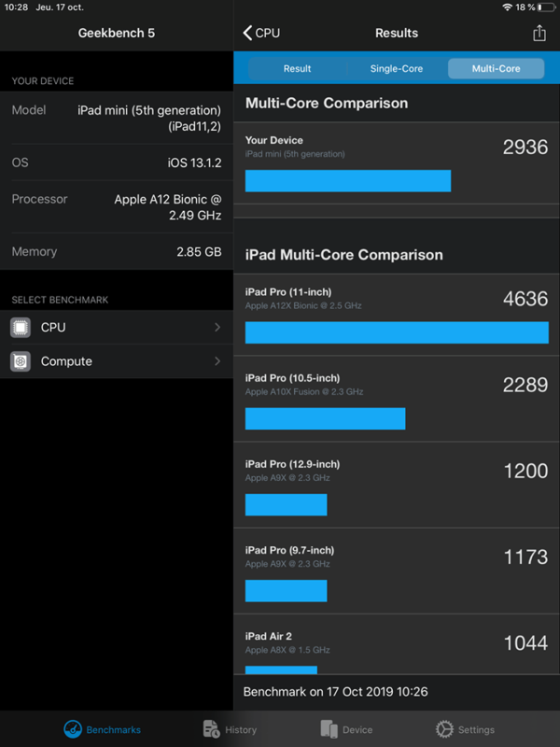The image size is (560, 747).
Task: Tap the CPU chip icon in the benchmark list
Action: (21, 328)
